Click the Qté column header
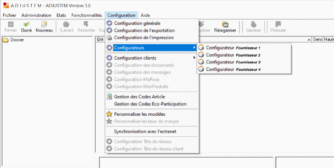The image size is (334, 168). click(x=100, y=39)
